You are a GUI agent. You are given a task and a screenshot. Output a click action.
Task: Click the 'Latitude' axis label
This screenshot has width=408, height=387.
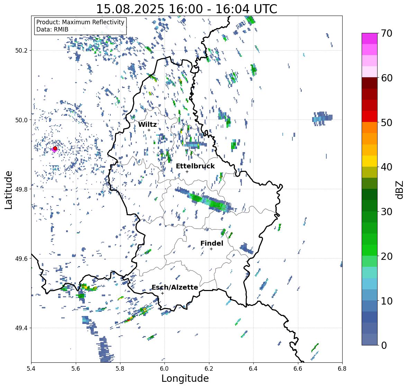9,190
